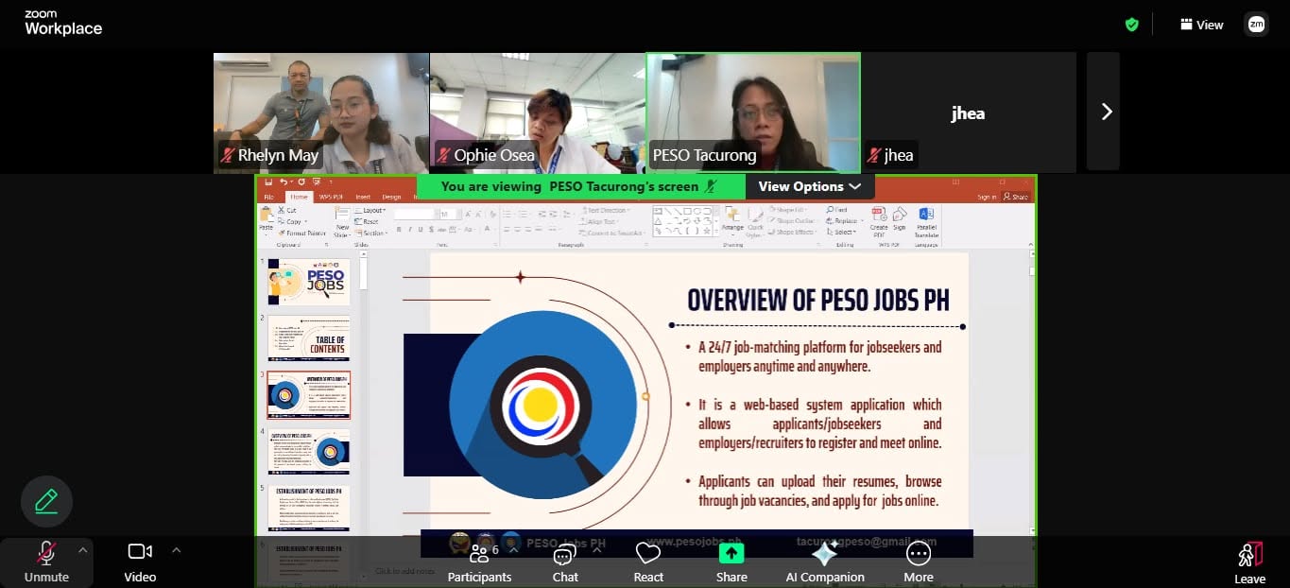
Task: Select slide 5 Establishment thumbnail
Action: point(308,508)
